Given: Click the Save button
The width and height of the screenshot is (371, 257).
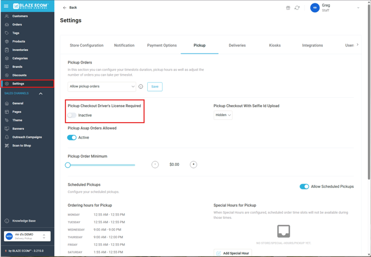Looking at the screenshot, I should tap(154, 87).
